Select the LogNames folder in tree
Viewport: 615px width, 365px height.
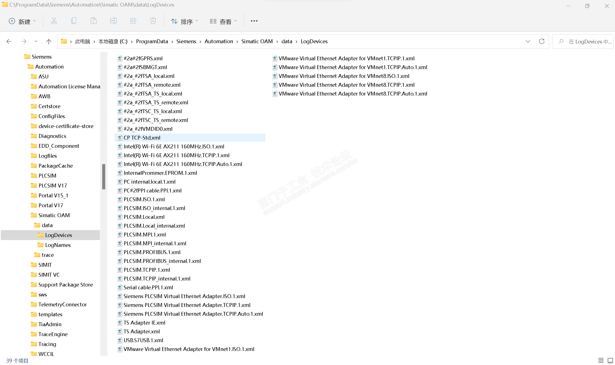[58, 245]
